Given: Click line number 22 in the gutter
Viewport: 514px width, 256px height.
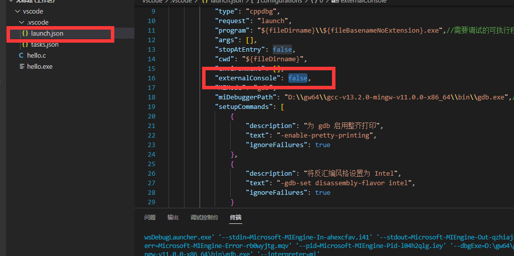Looking at the screenshot, I should tap(151, 135).
